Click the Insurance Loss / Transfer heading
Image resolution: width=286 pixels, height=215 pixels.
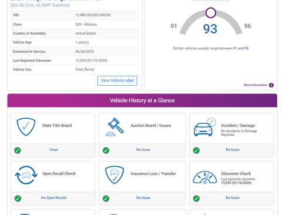(154, 174)
